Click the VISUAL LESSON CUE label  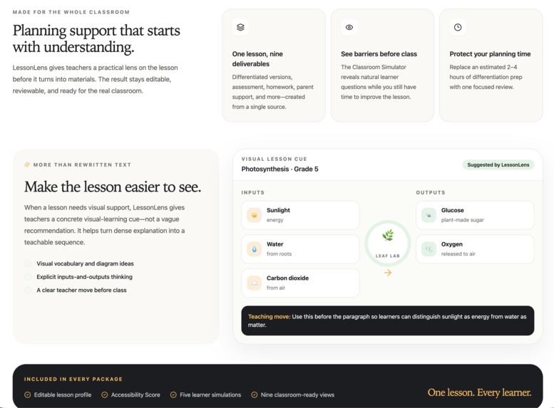pyautogui.click(x=275, y=159)
